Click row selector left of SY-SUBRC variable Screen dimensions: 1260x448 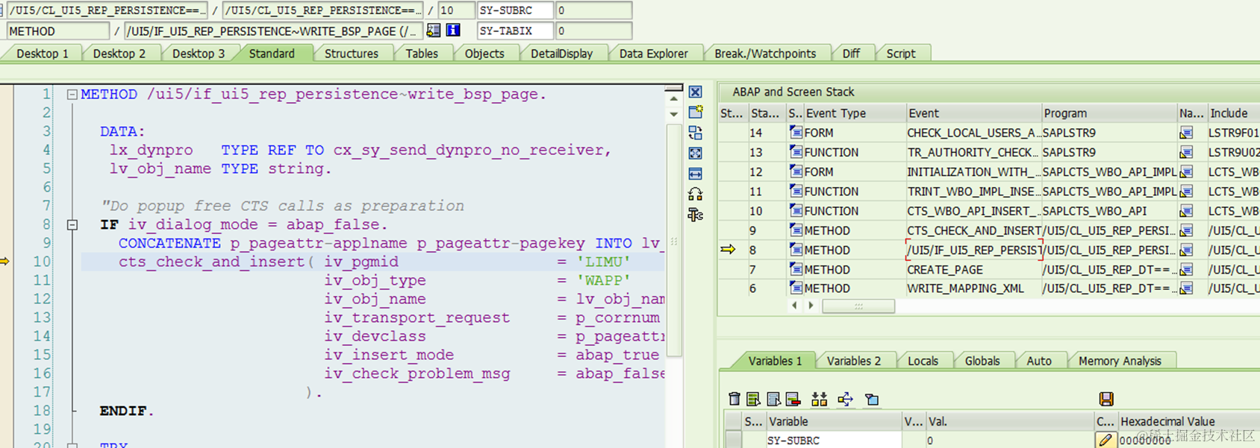pyautogui.click(x=733, y=441)
